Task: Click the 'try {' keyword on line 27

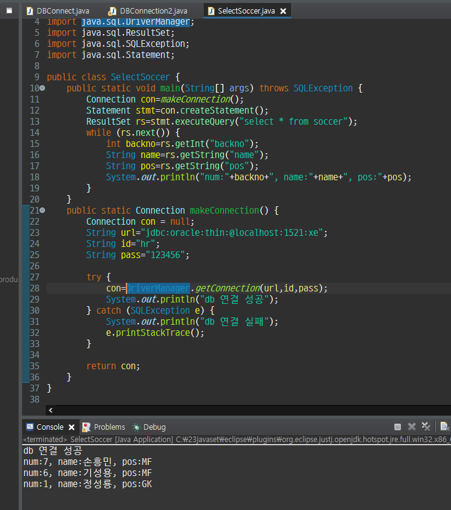Action: (x=99, y=277)
